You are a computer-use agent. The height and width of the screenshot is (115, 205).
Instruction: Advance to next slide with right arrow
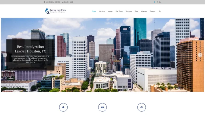click(x=200, y=55)
